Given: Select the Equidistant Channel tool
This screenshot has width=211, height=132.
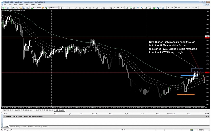Looking at the screenshot, I should pos(80,8).
